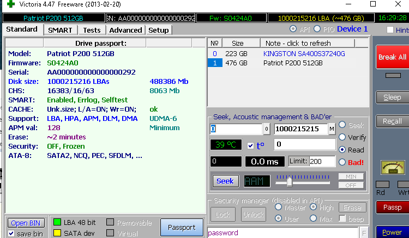The height and width of the screenshot is (238, 409).
Task: Click the AAM level display
Action: [x=257, y=181]
